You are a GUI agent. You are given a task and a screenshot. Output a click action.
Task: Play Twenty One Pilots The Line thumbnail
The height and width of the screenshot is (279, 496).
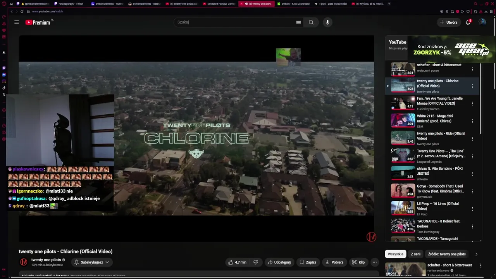tap(403, 156)
